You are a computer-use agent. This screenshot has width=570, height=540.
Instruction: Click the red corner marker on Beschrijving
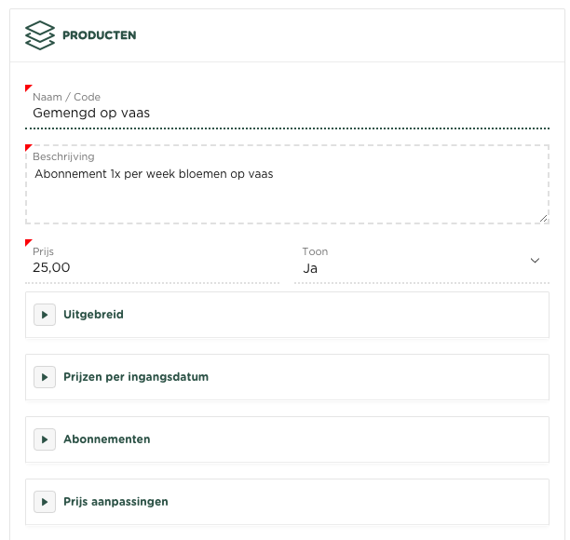point(28,147)
